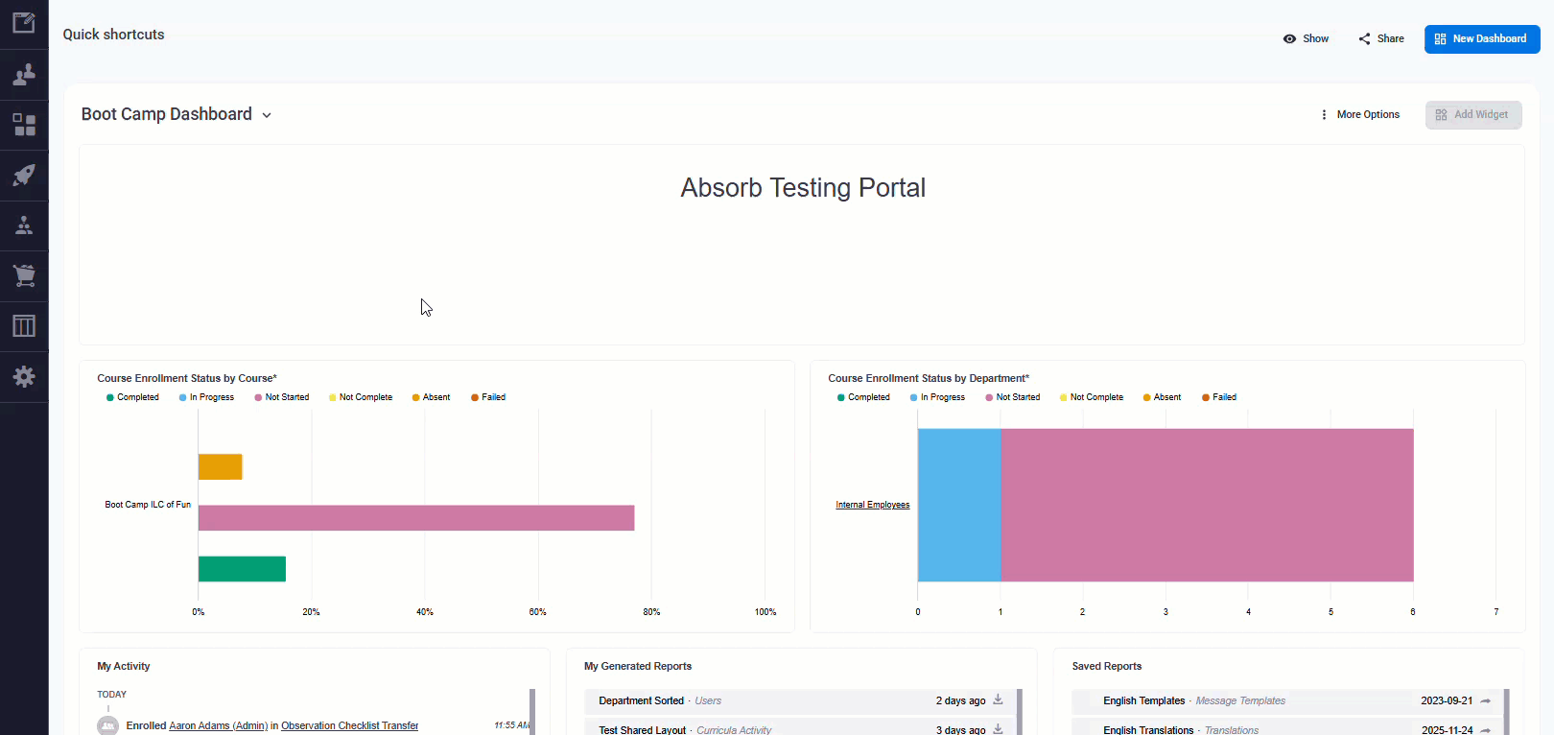Create a New Dashboard
The width and height of the screenshot is (1554, 735).
pyautogui.click(x=1482, y=39)
